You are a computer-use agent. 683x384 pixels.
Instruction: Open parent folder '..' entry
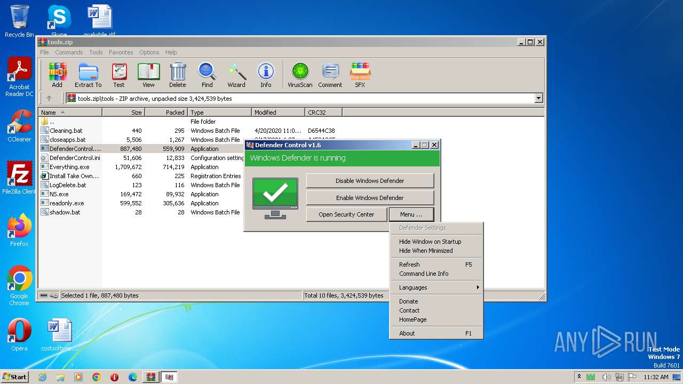[51, 122]
